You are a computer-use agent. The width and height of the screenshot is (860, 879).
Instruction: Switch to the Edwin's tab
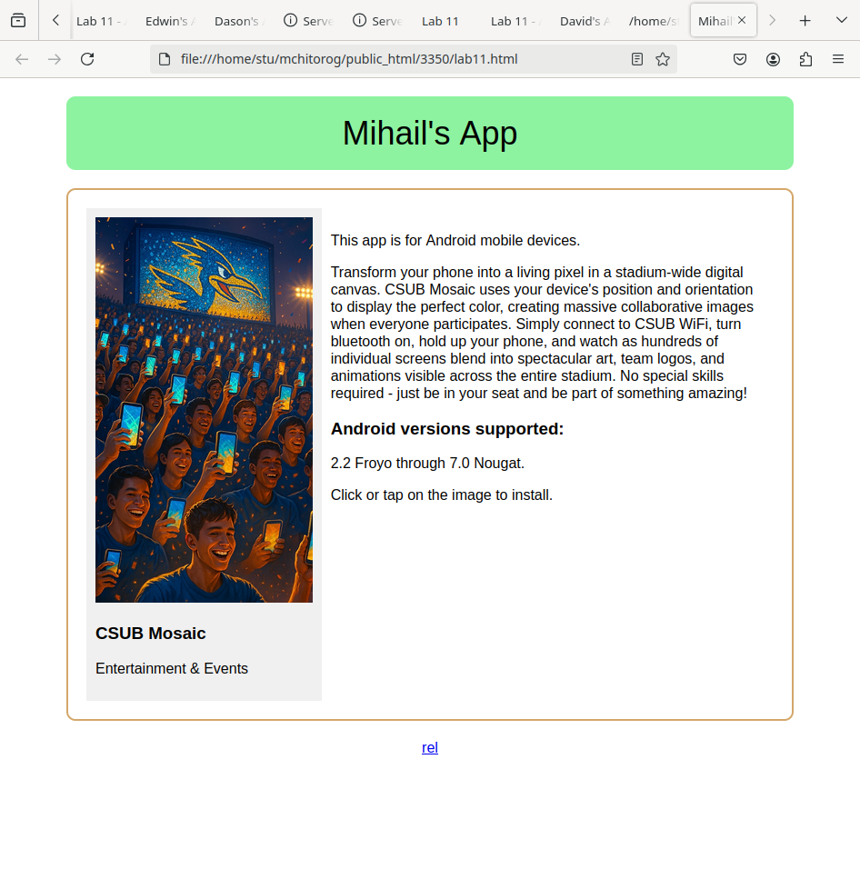[170, 21]
